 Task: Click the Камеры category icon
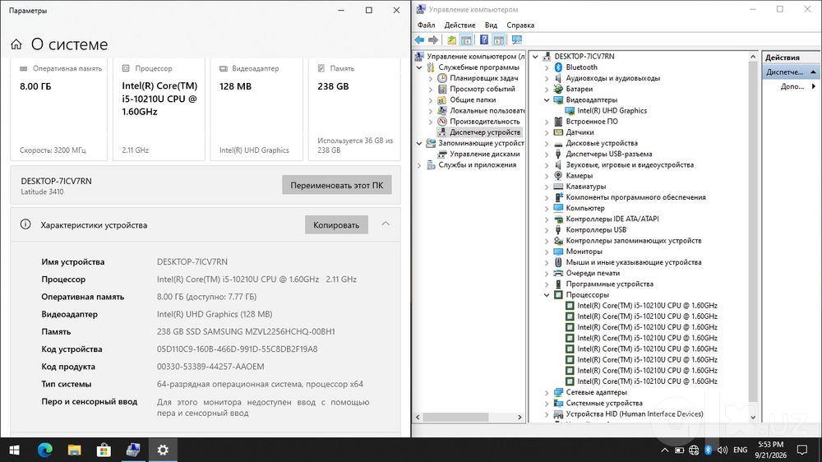[558, 176]
